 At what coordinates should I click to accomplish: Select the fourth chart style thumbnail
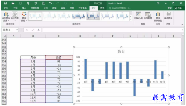pos(79,16)
